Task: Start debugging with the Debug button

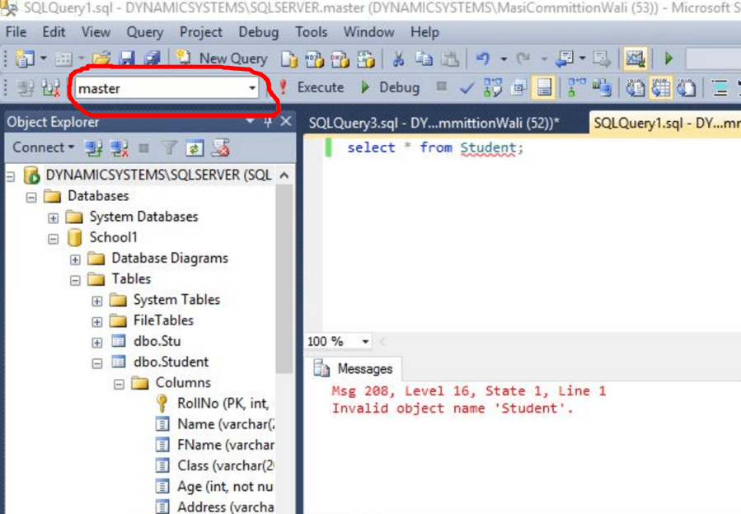Action: pos(390,87)
